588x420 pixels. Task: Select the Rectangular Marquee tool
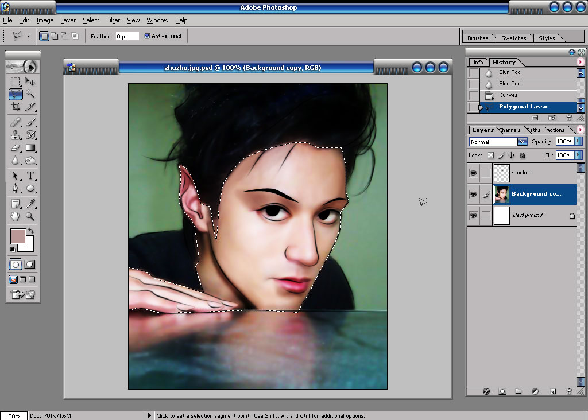click(16, 81)
